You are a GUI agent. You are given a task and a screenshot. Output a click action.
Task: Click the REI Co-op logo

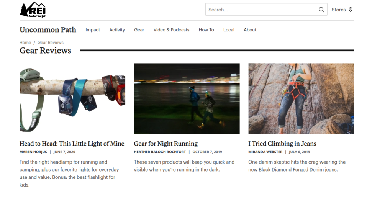[33, 10]
